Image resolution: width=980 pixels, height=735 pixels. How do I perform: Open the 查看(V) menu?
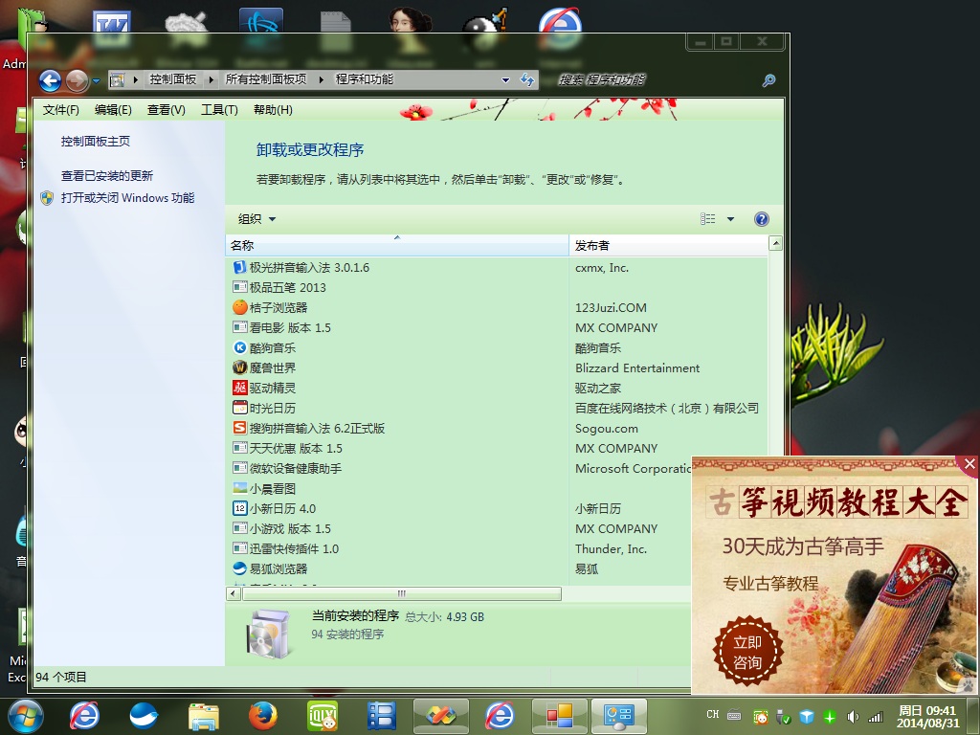point(167,110)
